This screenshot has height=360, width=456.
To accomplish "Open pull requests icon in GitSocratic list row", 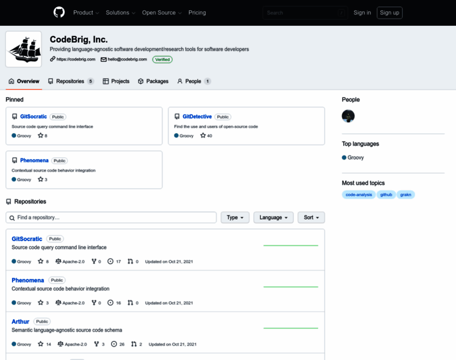I will [130, 262].
